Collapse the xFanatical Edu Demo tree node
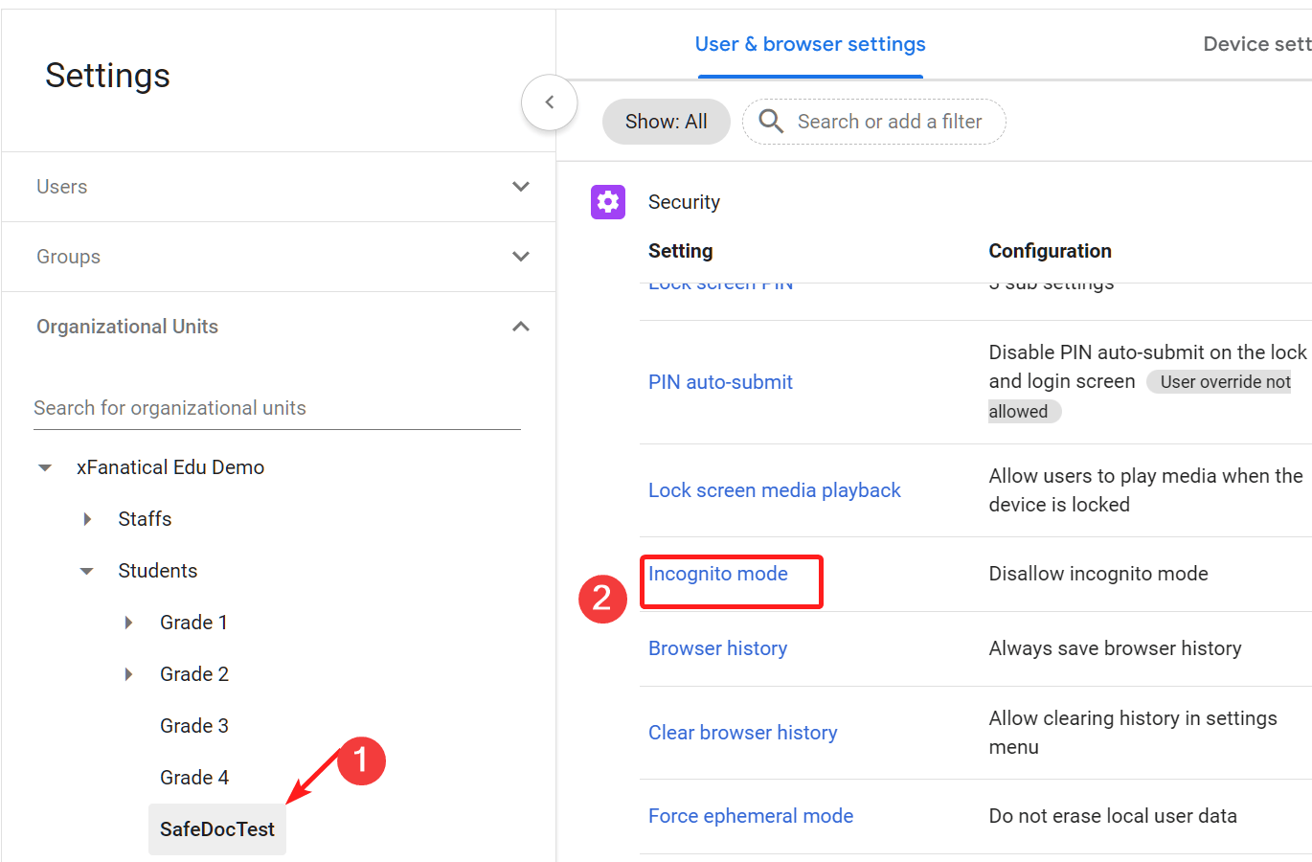This screenshot has height=862, width=1312. (x=45, y=468)
